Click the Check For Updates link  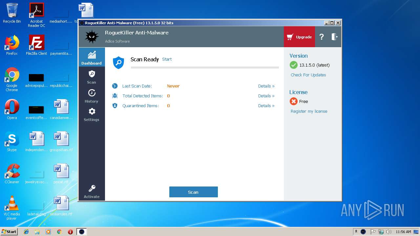click(x=308, y=75)
